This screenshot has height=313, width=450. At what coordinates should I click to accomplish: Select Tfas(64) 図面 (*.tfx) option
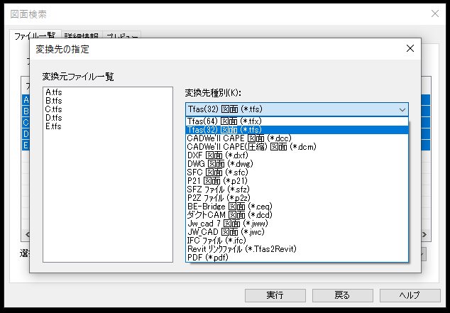click(x=219, y=121)
